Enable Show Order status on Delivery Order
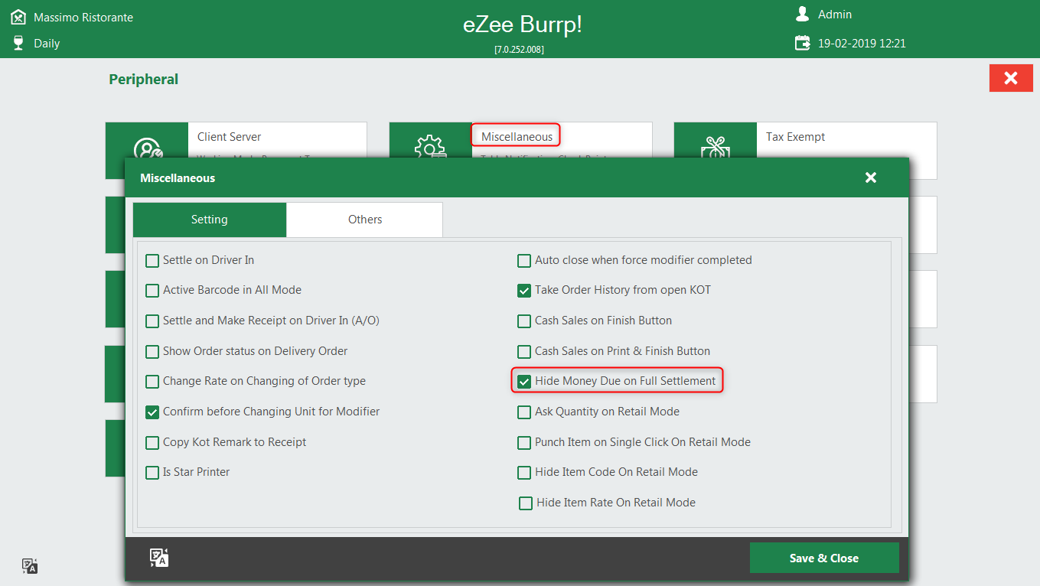The height and width of the screenshot is (586, 1040). pos(152,352)
